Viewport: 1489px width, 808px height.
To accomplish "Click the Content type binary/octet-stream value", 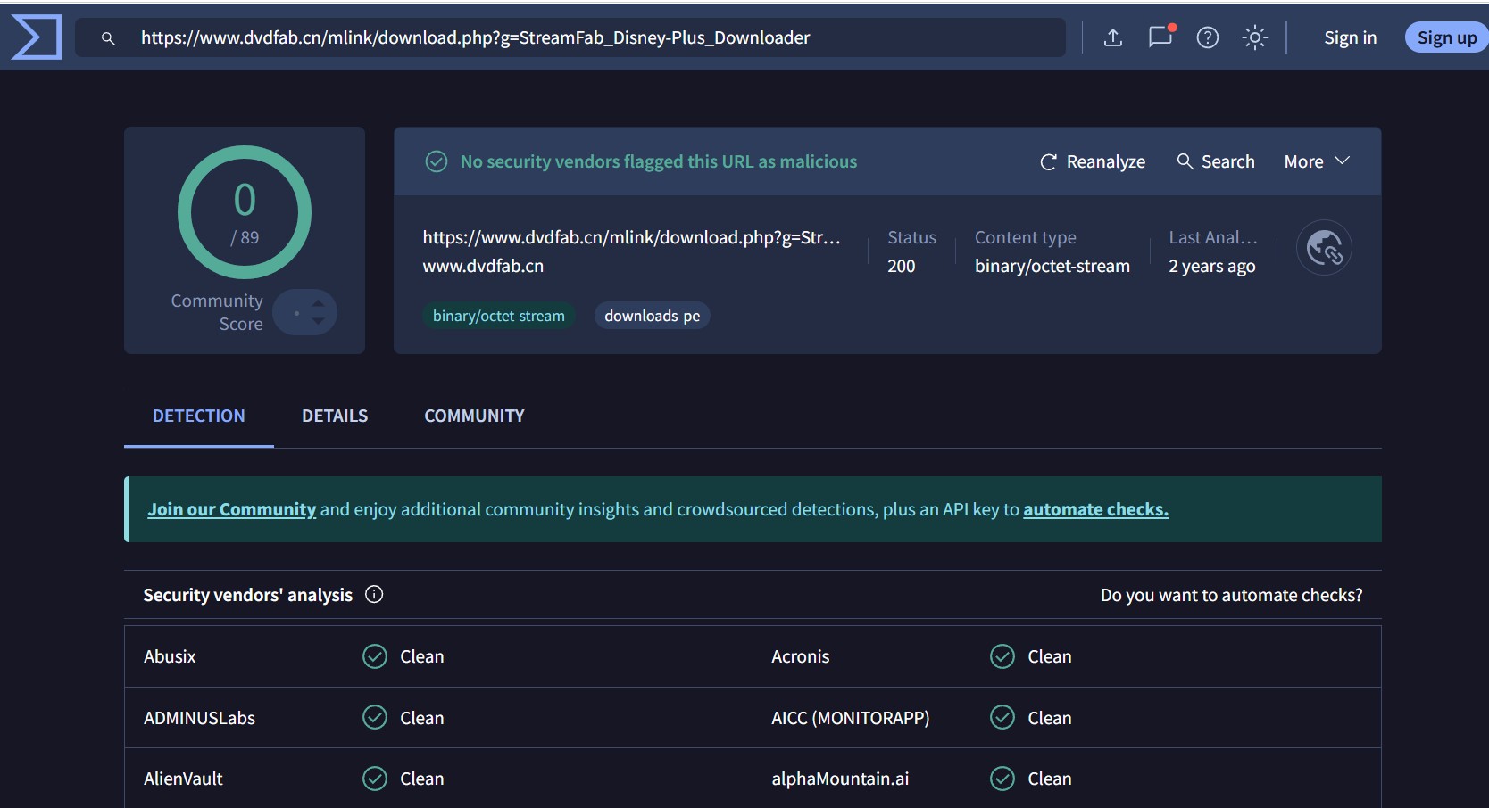I will [x=1052, y=266].
